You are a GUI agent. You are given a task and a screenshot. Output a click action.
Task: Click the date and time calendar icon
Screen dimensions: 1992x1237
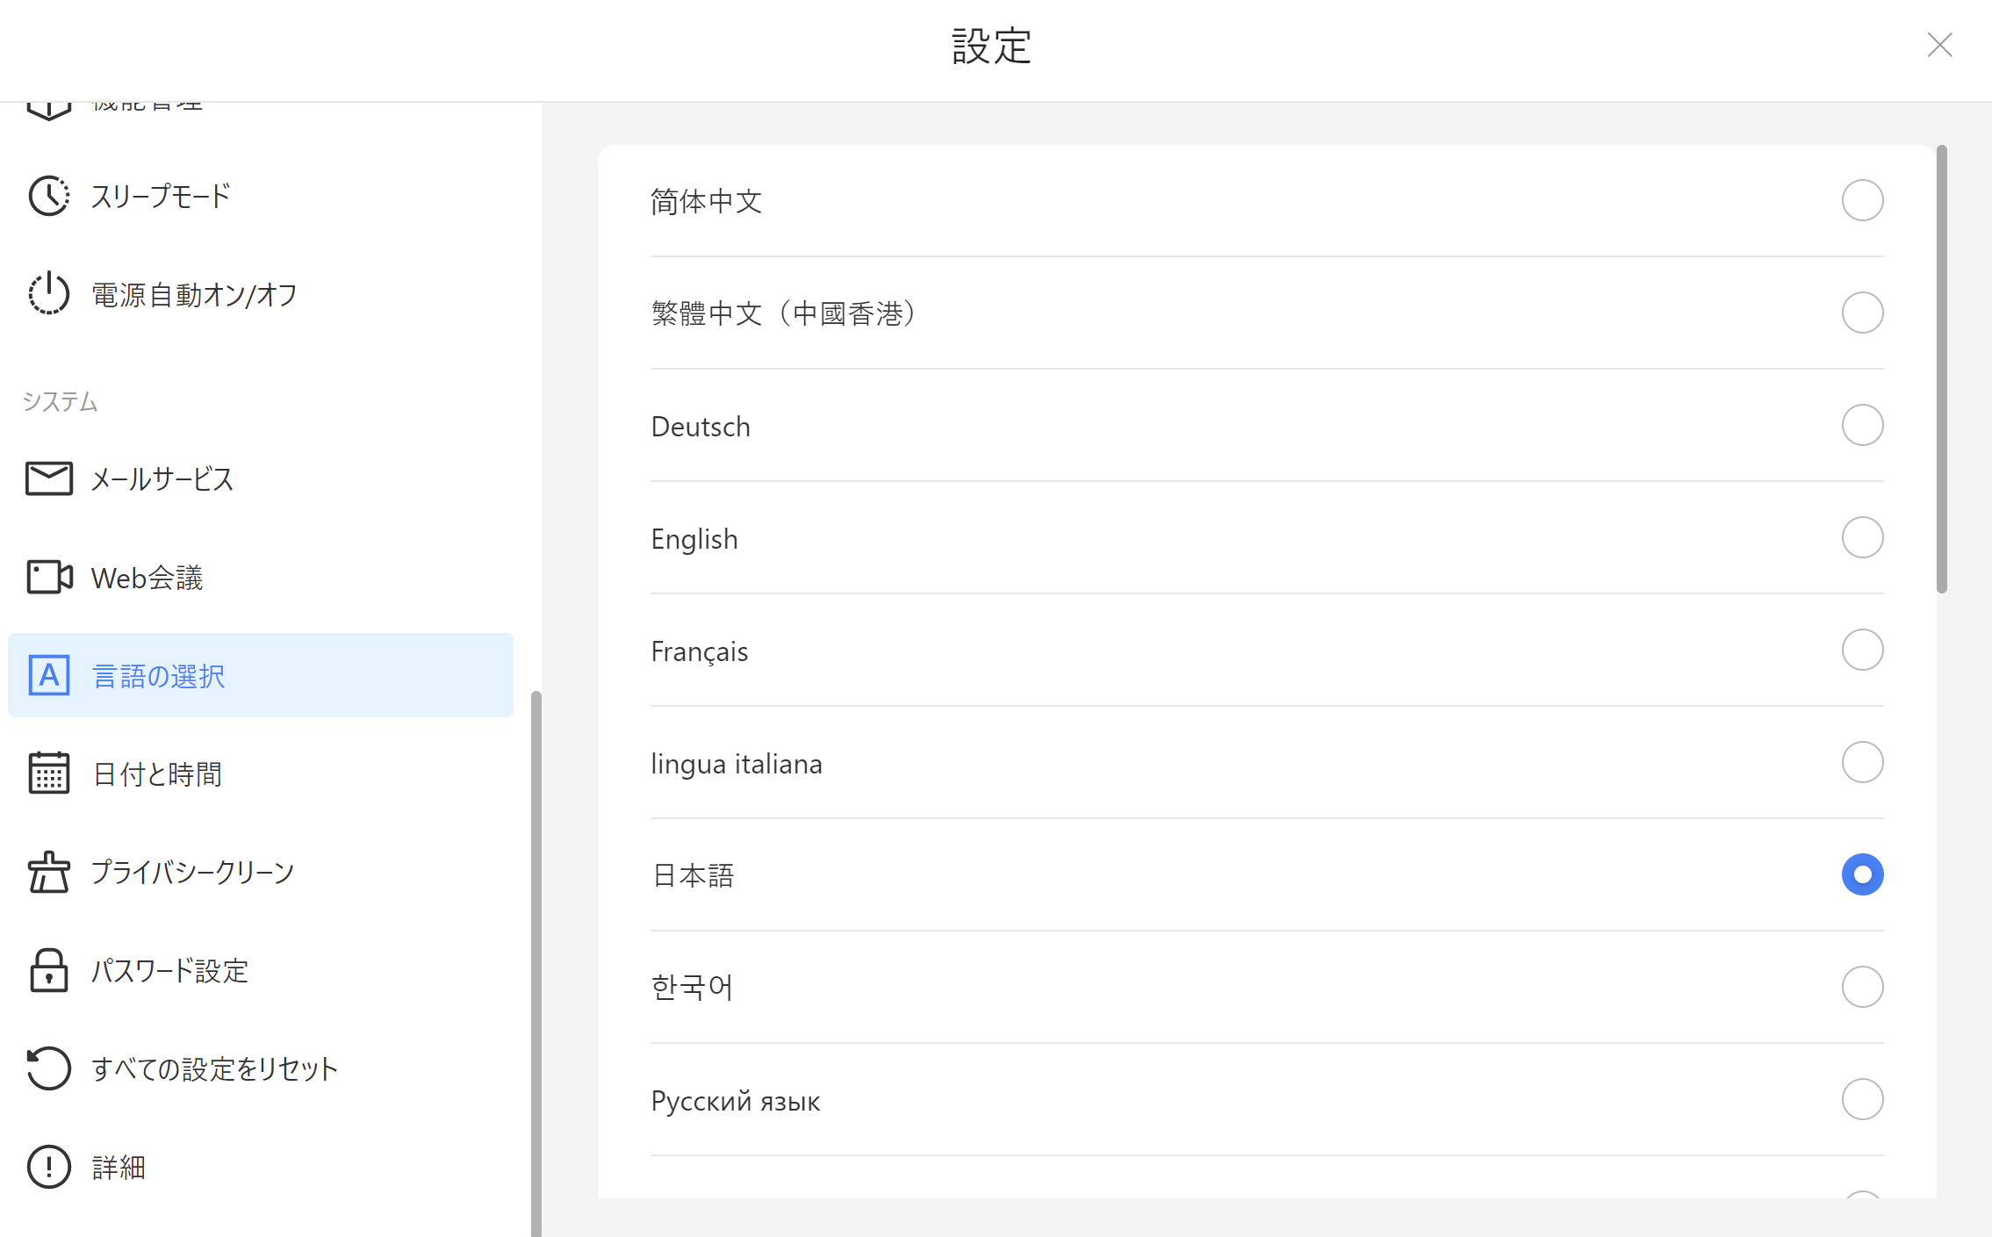(49, 773)
